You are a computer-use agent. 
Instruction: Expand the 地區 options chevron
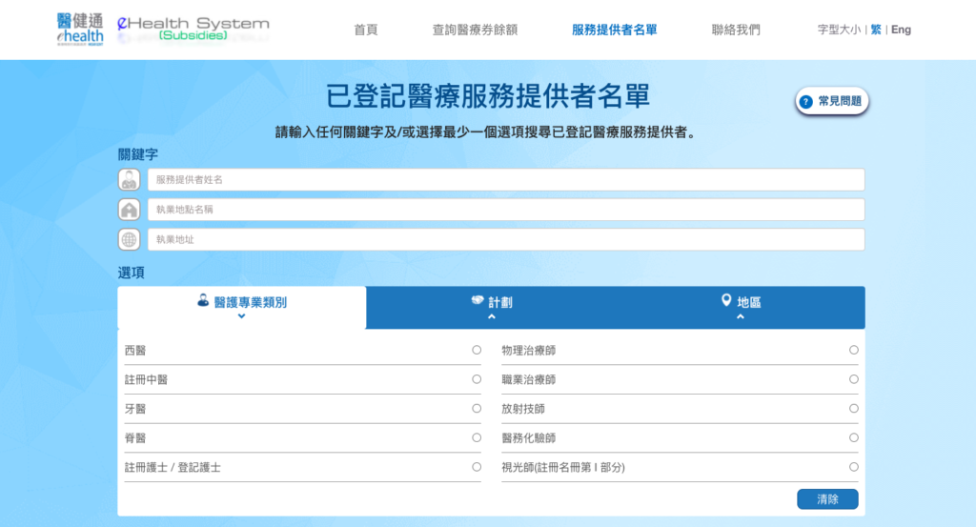[740, 316]
